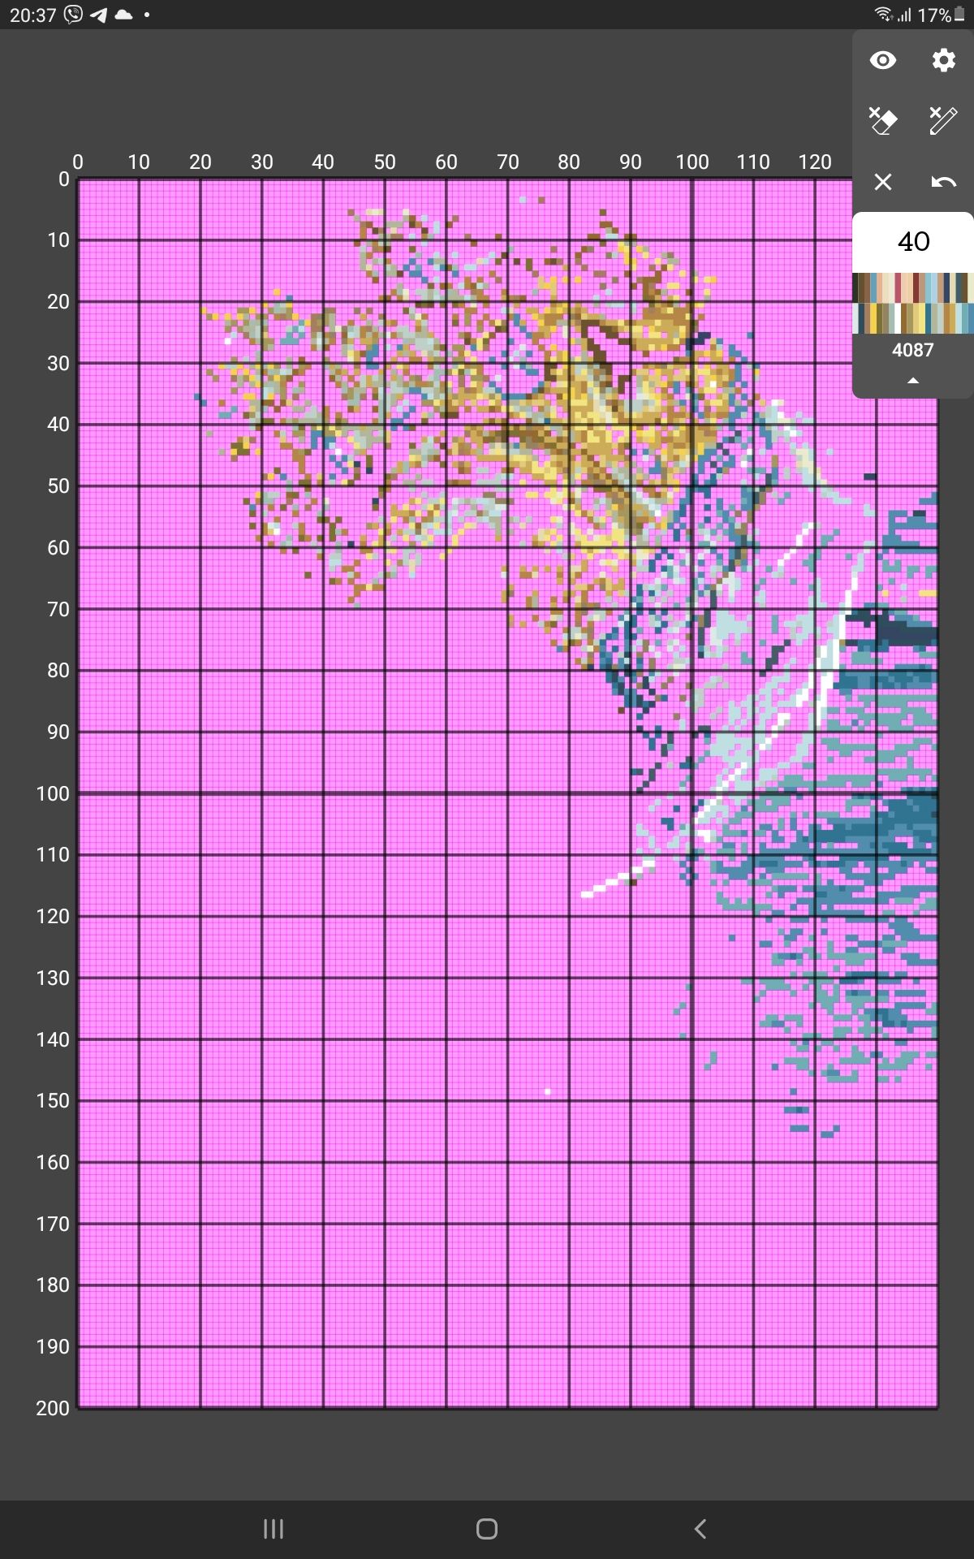Open the recent apps button
The image size is (974, 1559).
274,1529
